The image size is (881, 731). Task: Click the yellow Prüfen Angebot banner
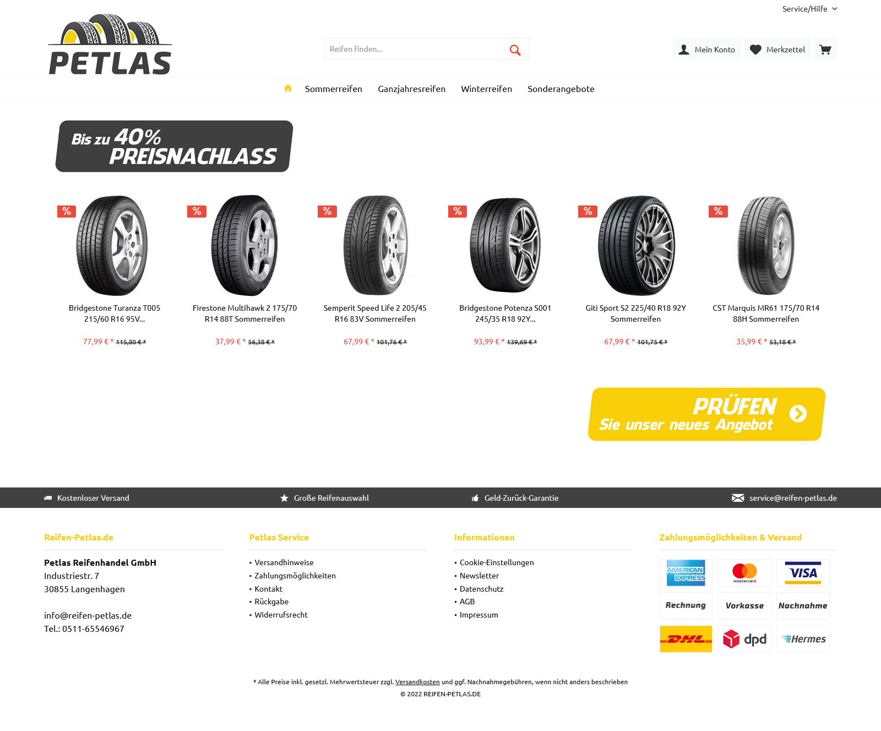tap(706, 414)
